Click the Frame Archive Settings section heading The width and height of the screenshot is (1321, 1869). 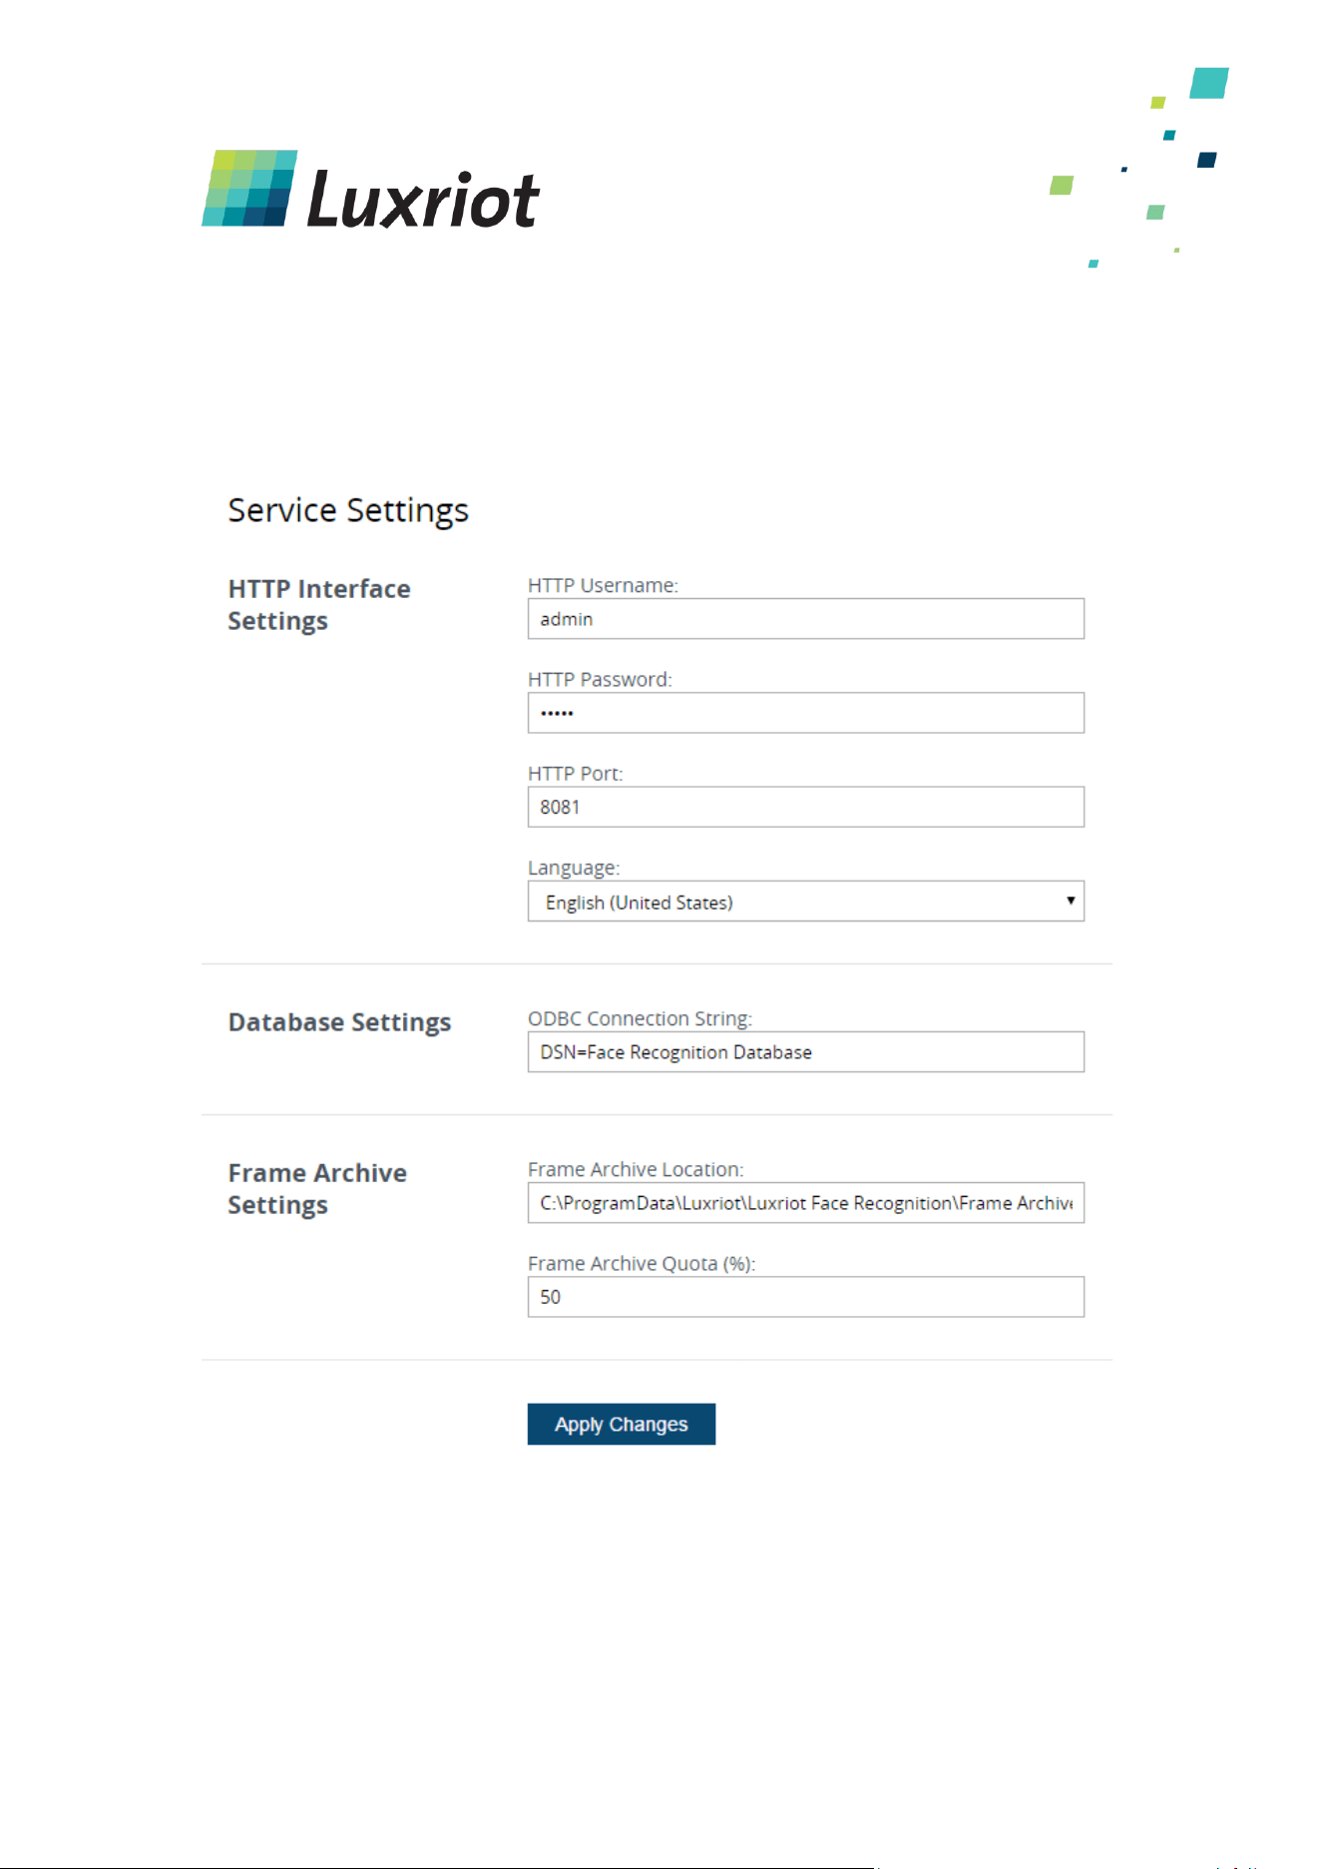pos(317,1189)
